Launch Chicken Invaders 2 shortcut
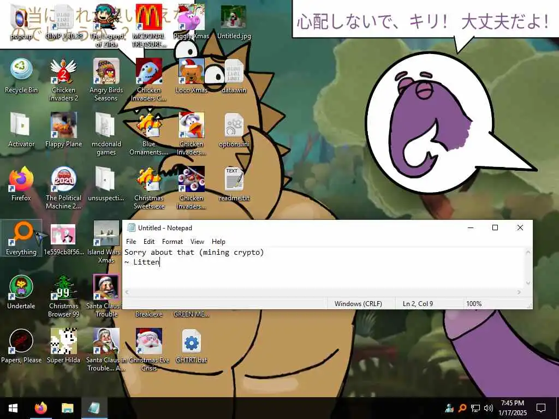Image resolution: width=559 pixels, height=419 pixels. [63, 80]
